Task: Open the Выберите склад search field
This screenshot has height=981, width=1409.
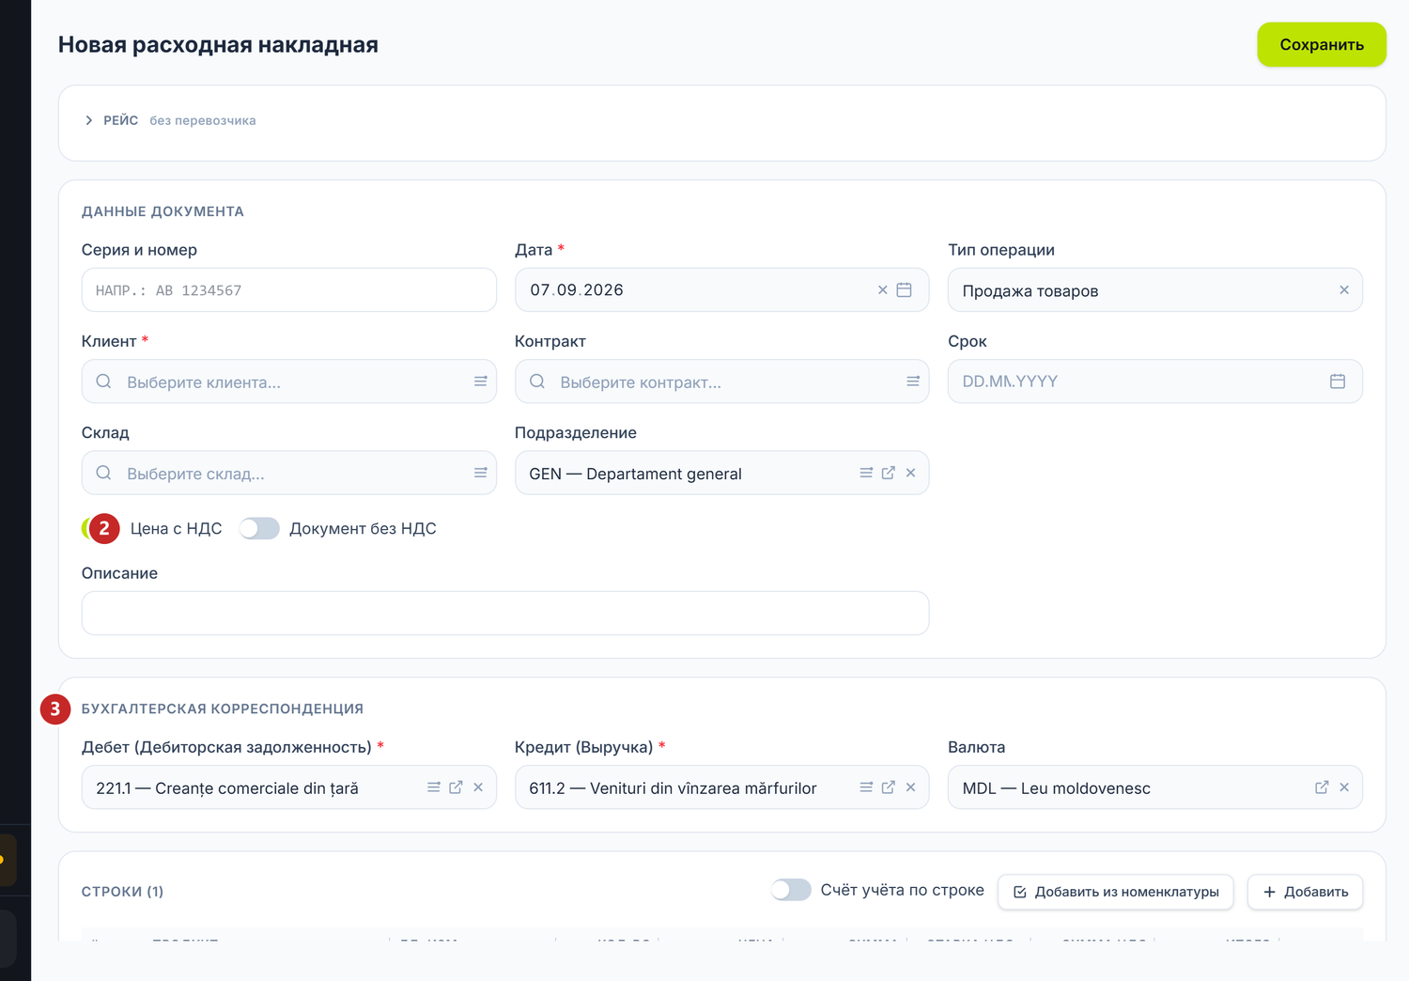Action: pyautogui.click(x=289, y=473)
